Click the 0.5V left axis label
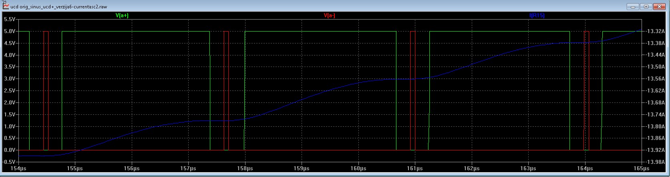 click(10, 138)
